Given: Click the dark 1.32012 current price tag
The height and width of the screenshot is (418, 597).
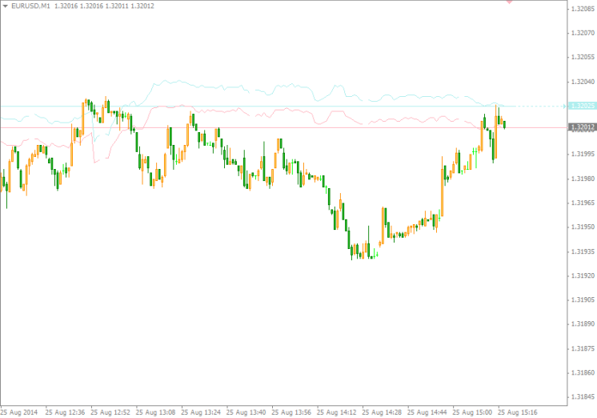Looking at the screenshot, I should [x=581, y=127].
